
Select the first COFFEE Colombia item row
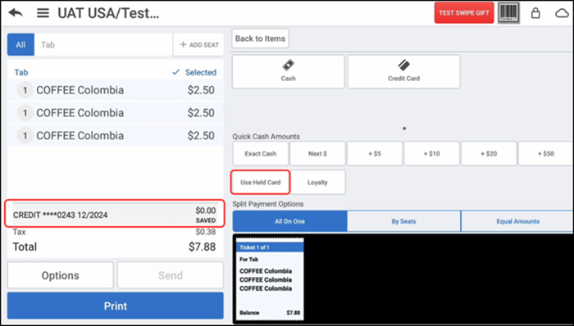pyautogui.click(x=116, y=90)
